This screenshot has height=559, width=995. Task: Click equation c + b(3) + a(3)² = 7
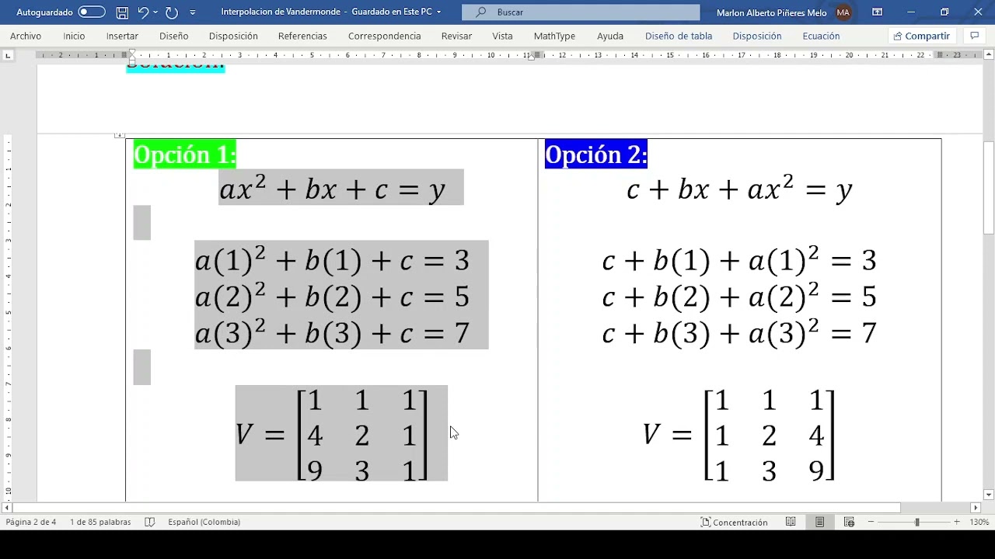click(x=739, y=333)
